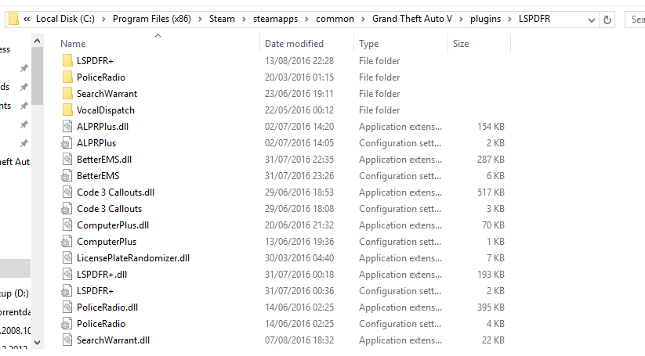Viewport: 645px width, 356px height.
Task: Click the first pinned quick access pin icon
Action: tap(24, 68)
